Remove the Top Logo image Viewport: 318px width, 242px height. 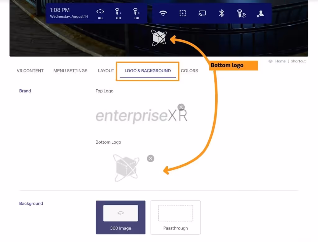(181, 107)
